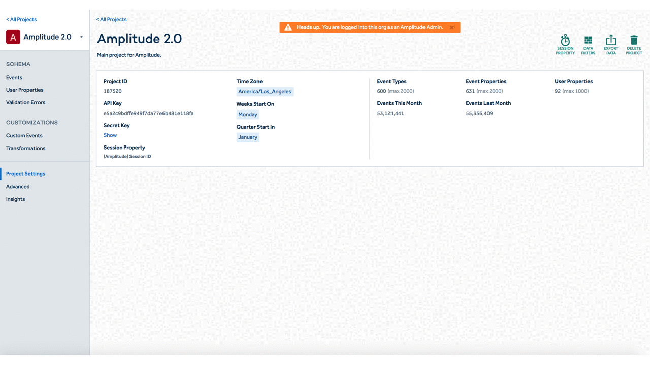Click the red Amplitude project logo
The width and height of the screenshot is (650, 365).
(13, 37)
